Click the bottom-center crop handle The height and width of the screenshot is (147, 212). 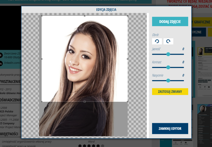coord(85,102)
